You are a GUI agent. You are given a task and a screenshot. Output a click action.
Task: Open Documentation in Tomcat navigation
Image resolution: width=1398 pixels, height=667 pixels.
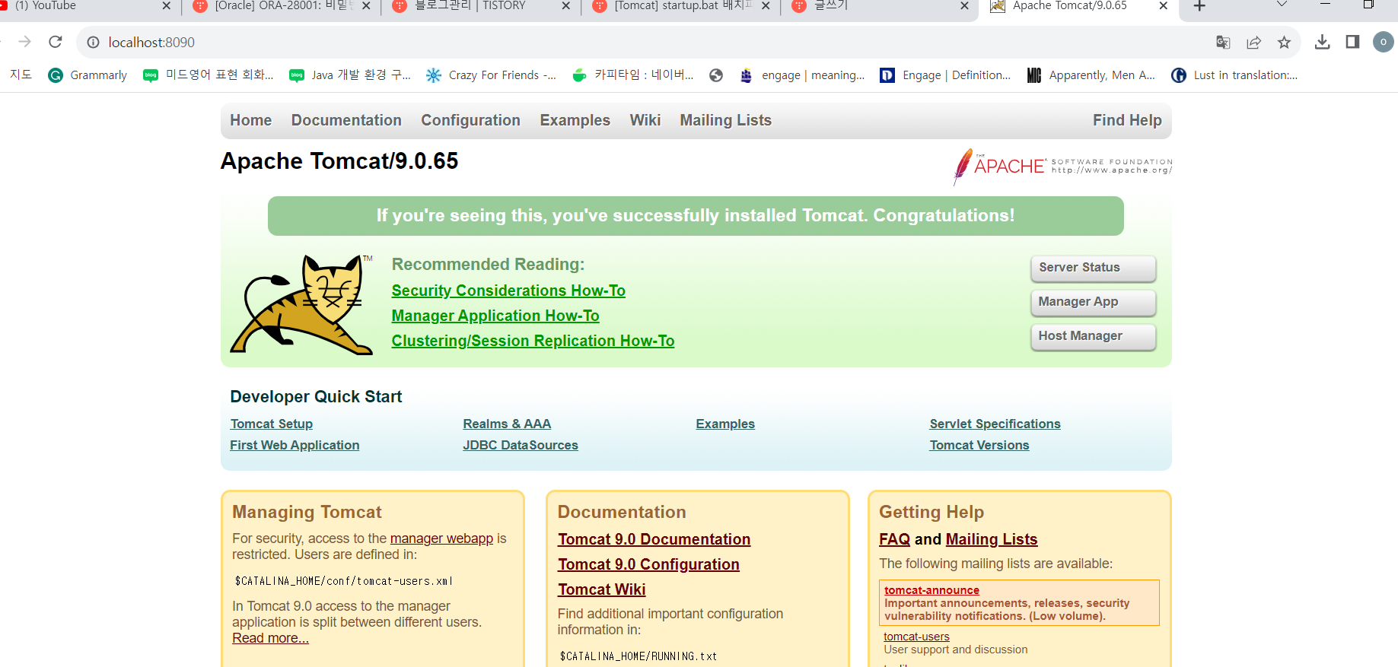[x=346, y=120]
